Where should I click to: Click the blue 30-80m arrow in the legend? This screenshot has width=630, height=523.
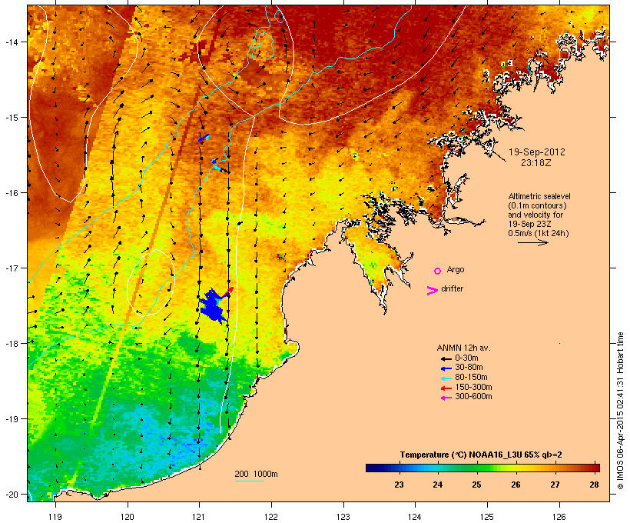(x=446, y=368)
